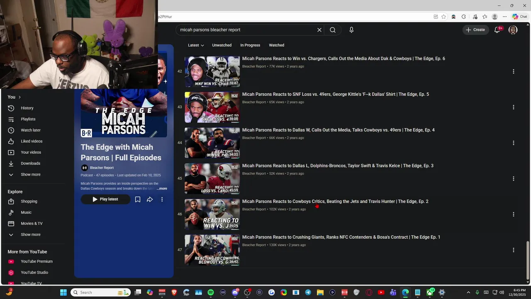Open Playlists in sidebar
531x299 pixels.
pos(28,119)
